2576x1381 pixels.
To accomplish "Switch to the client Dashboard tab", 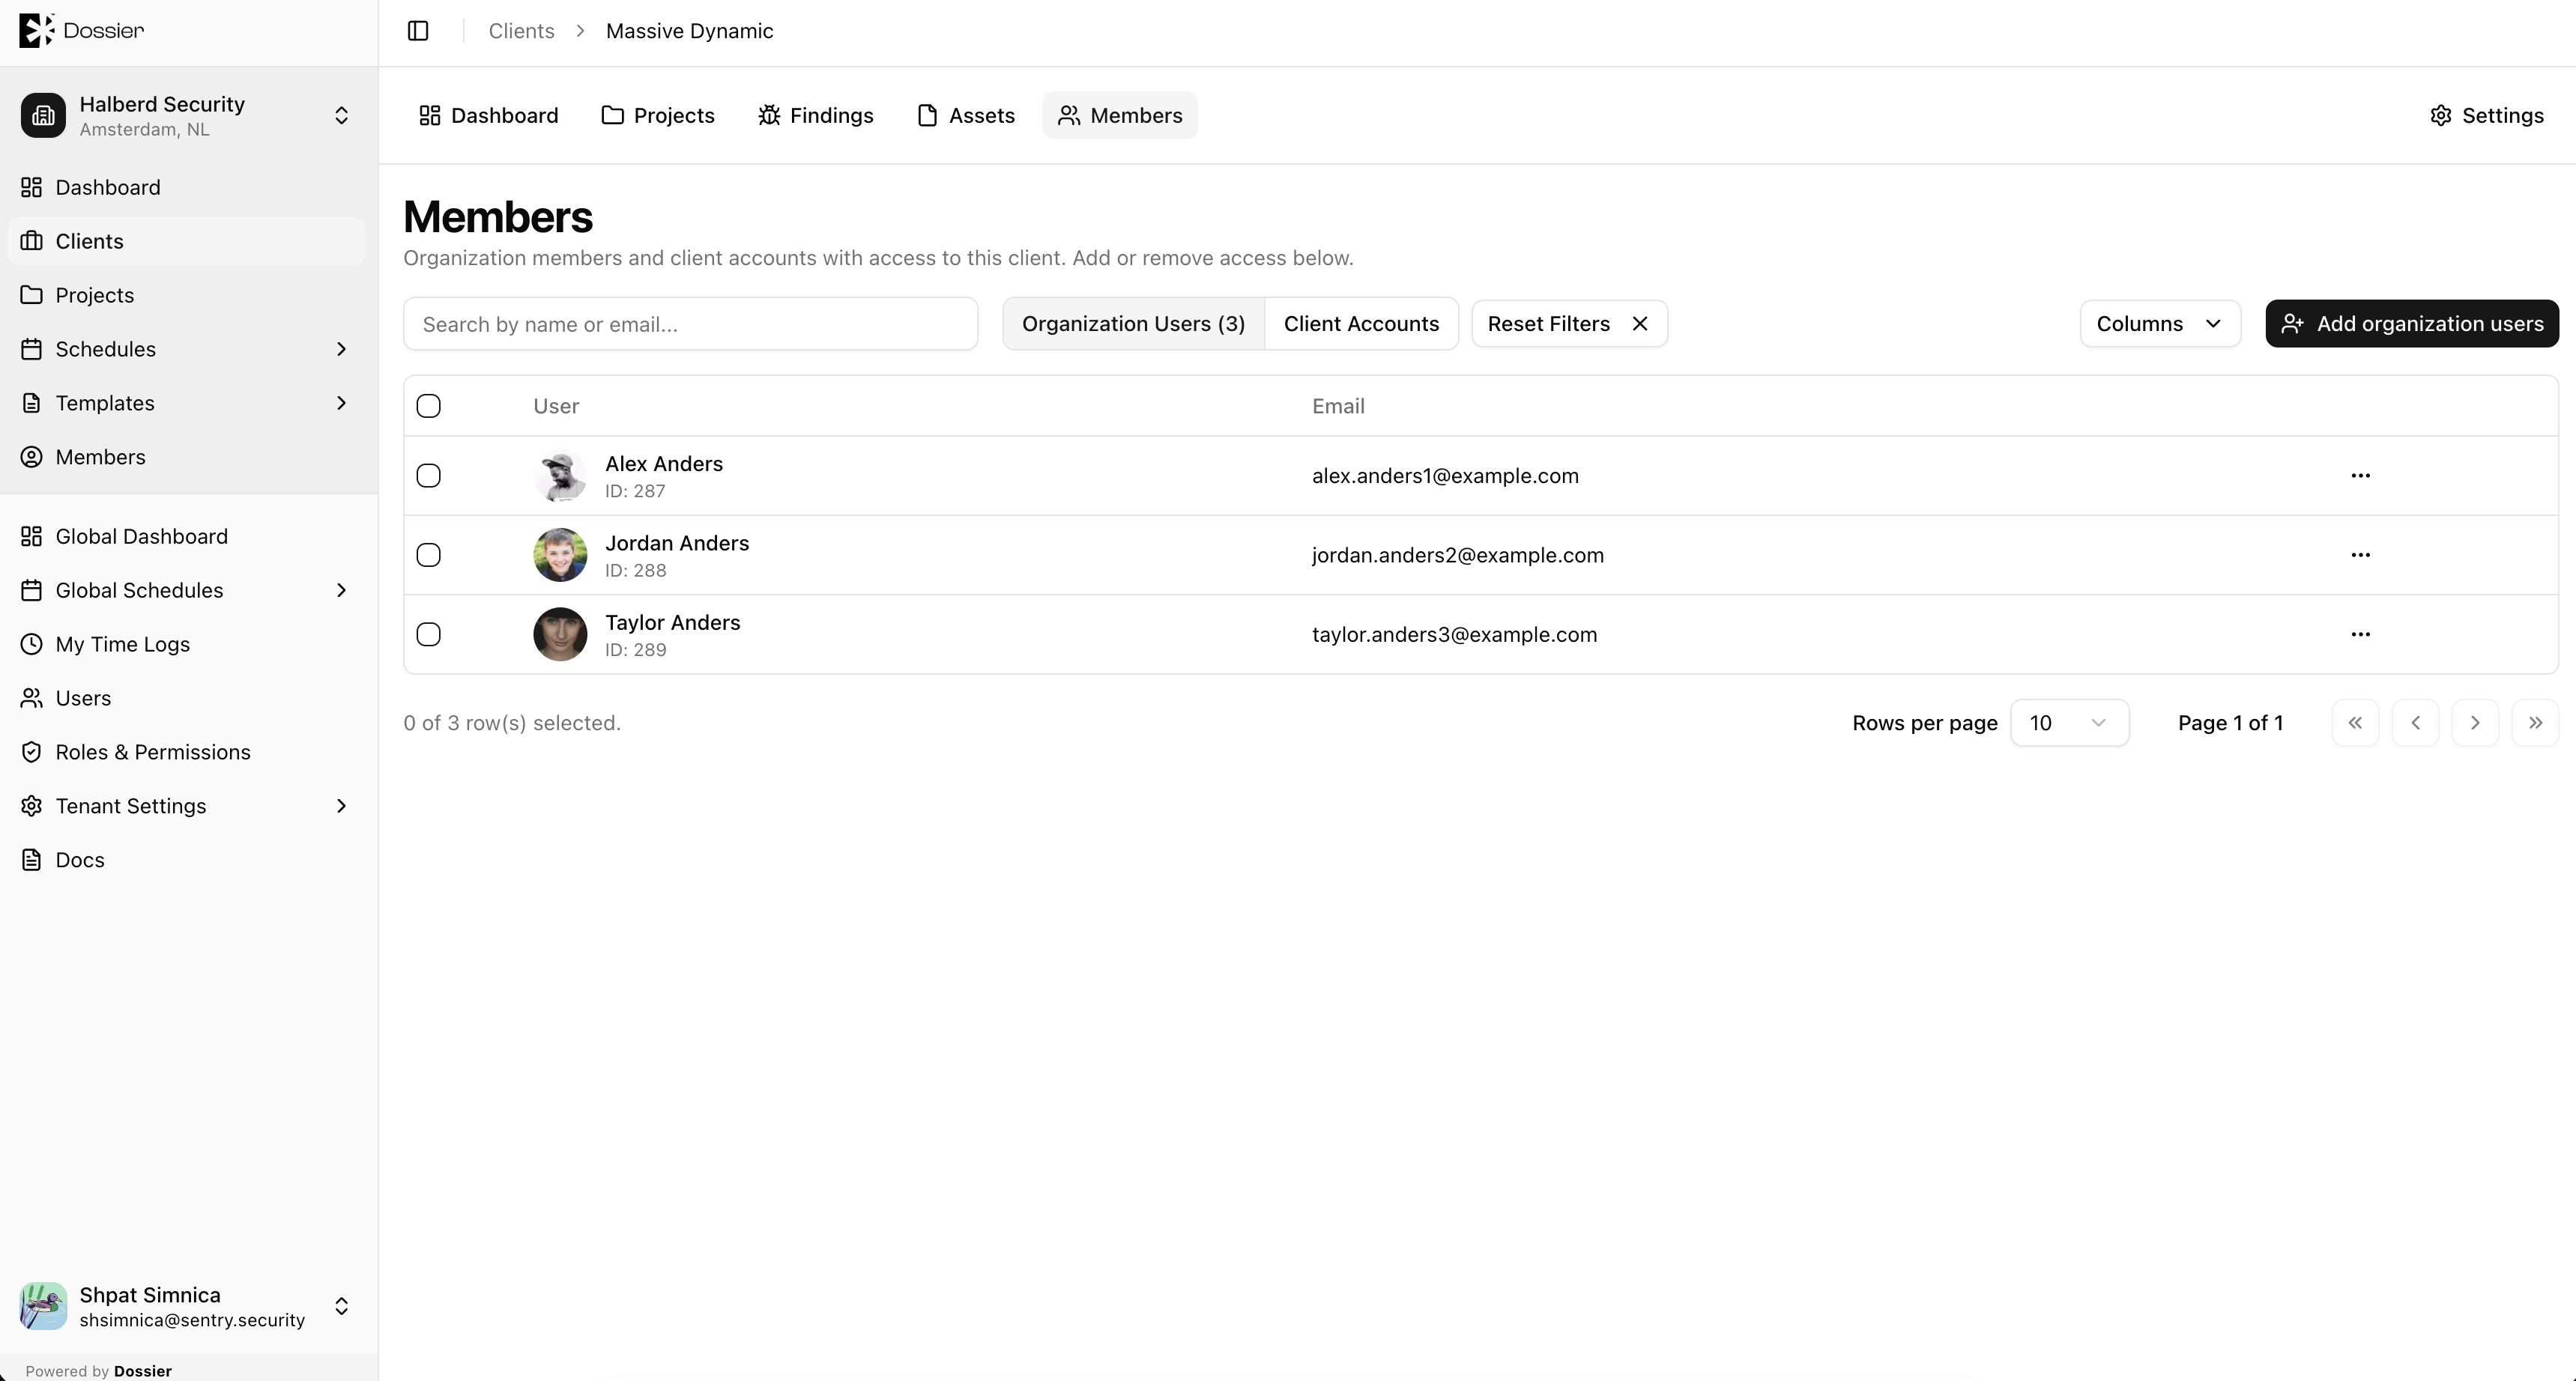I will 488,116.
